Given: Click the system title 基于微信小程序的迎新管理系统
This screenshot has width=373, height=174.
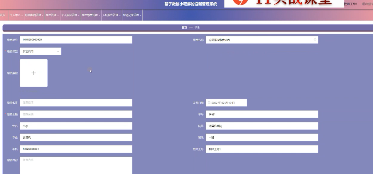Looking at the screenshot, I should (x=191, y=4).
